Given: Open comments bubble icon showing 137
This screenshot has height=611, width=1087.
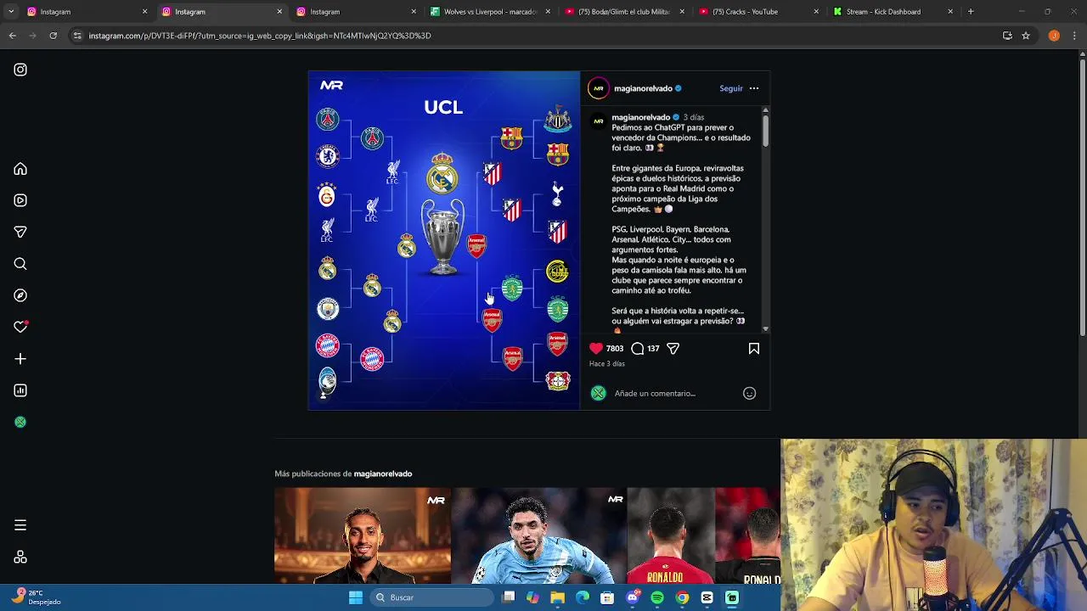Looking at the screenshot, I should tap(638, 348).
